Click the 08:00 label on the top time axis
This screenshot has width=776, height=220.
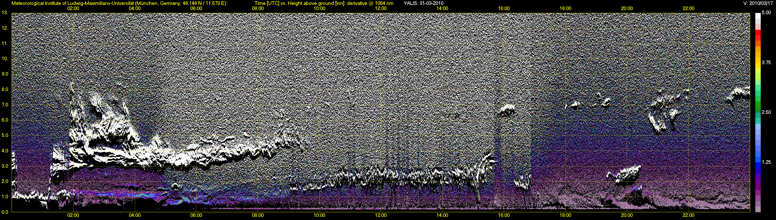pyautogui.click(x=258, y=9)
